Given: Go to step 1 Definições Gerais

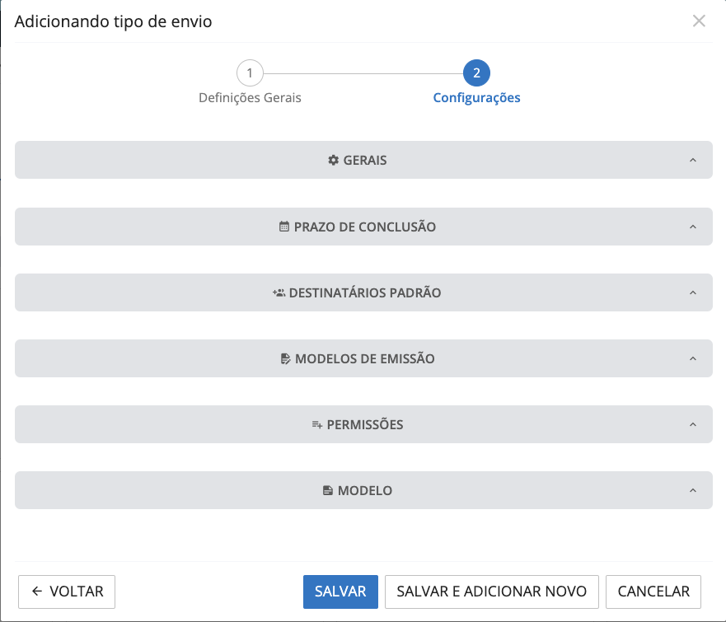Looking at the screenshot, I should [250, 73].
